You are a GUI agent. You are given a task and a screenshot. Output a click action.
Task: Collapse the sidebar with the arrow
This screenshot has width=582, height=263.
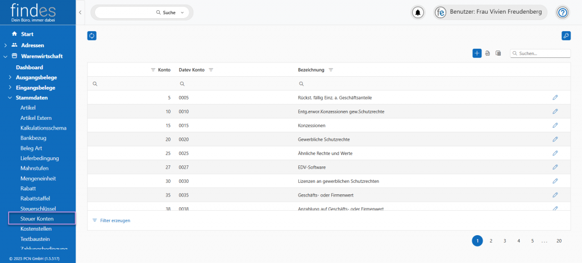click(x=80, y=12)
